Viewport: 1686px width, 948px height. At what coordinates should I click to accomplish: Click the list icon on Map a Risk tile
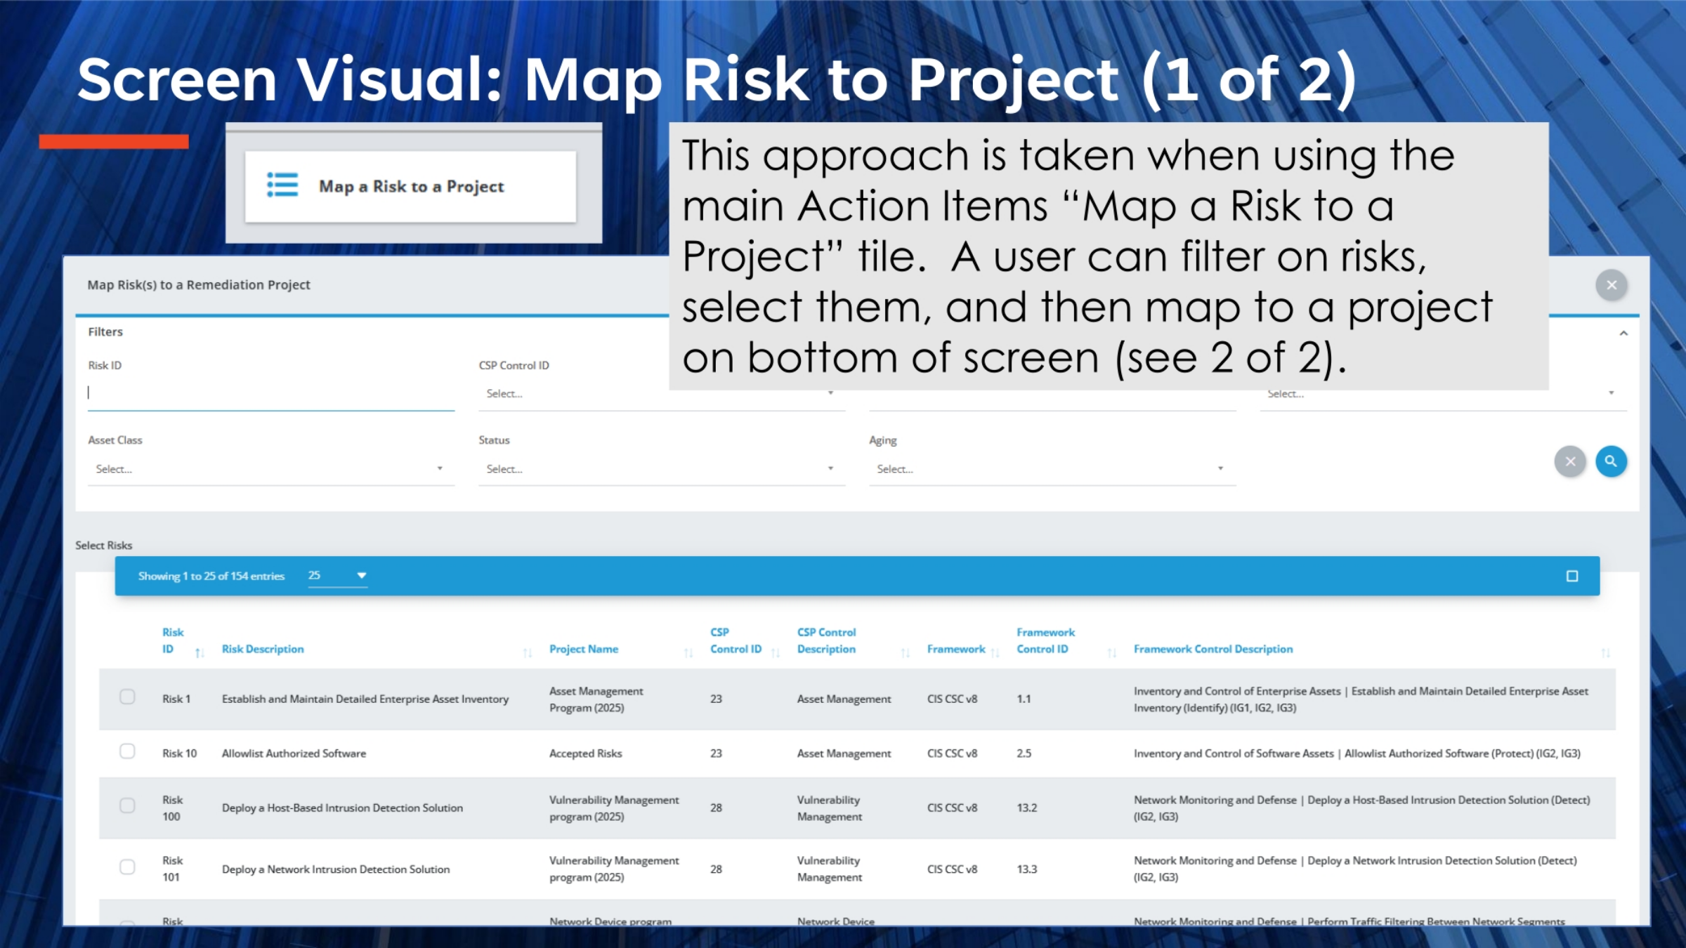point(282,185)
